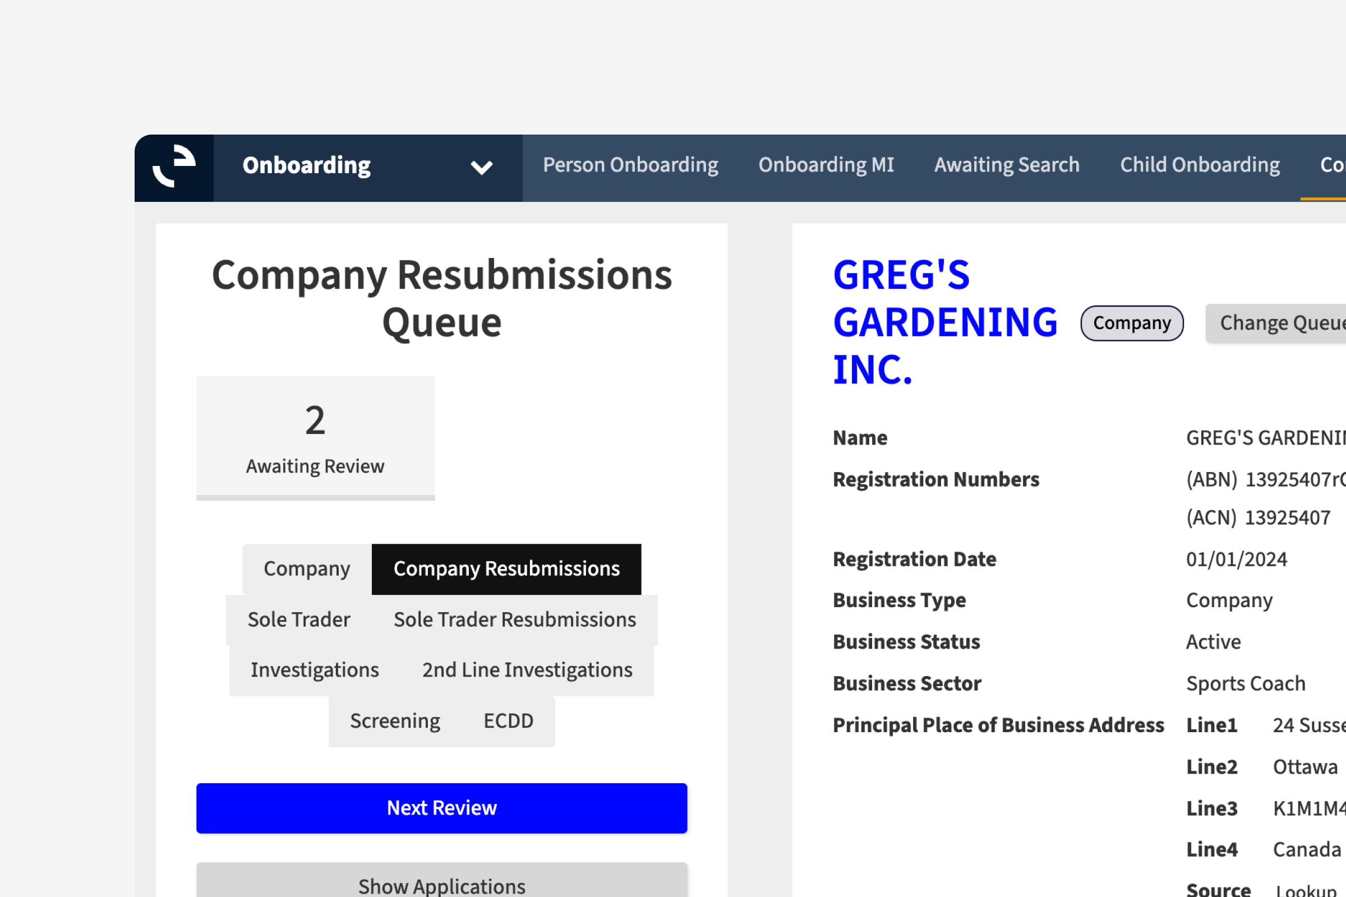1346x897 pixels.
Task: Click the app logo icon
Action: pyautogui.click(x=174, y=167)
